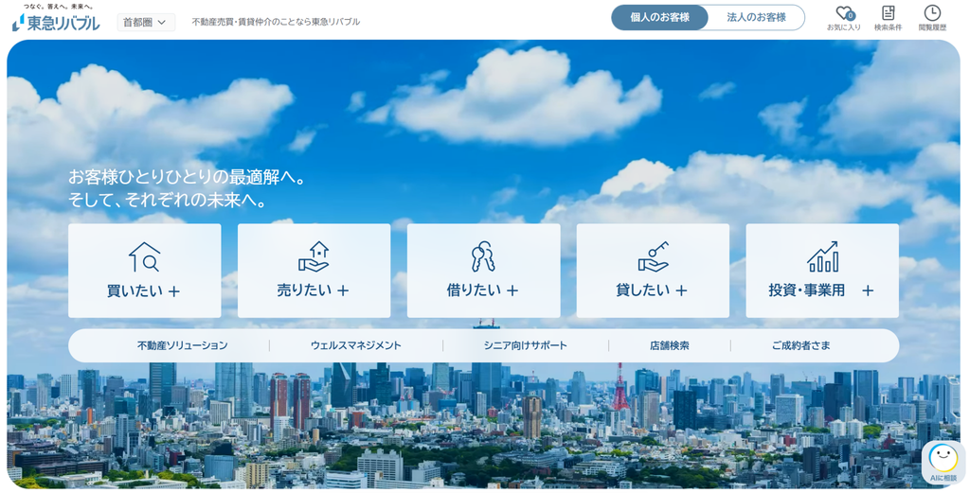
Task: Switch to 法人のお客様 tab
Action: click(756, 18)
